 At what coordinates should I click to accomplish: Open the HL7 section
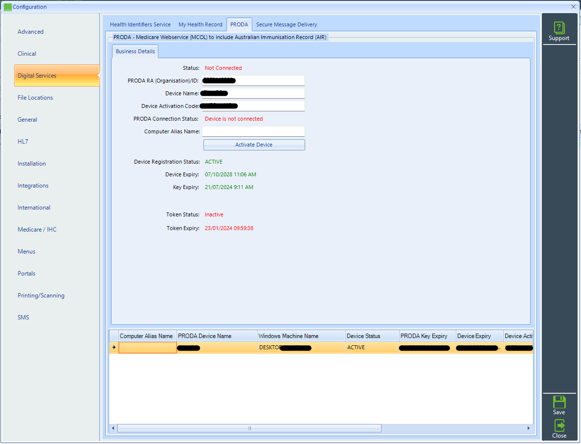coord(22,141)
